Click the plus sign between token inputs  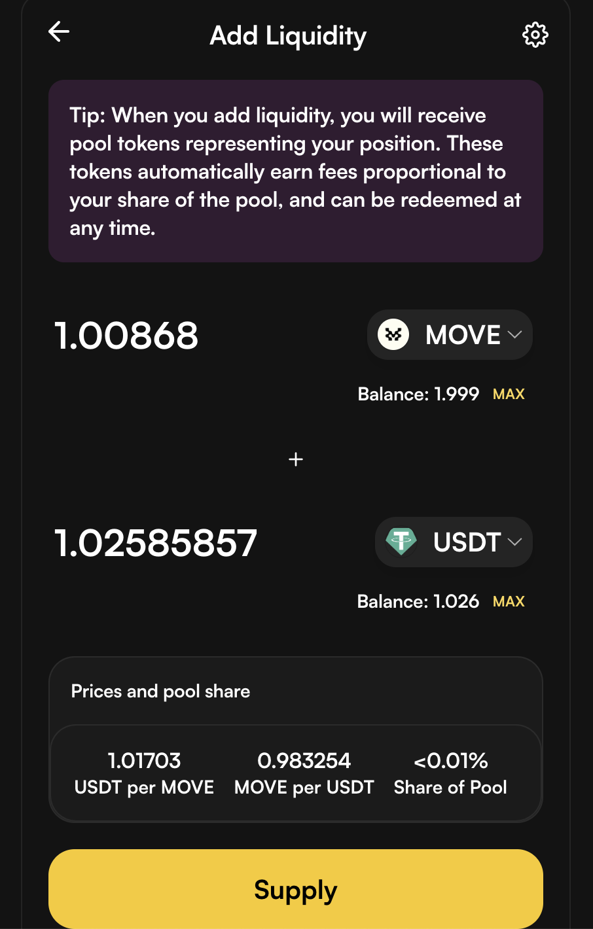click(296, 460)
